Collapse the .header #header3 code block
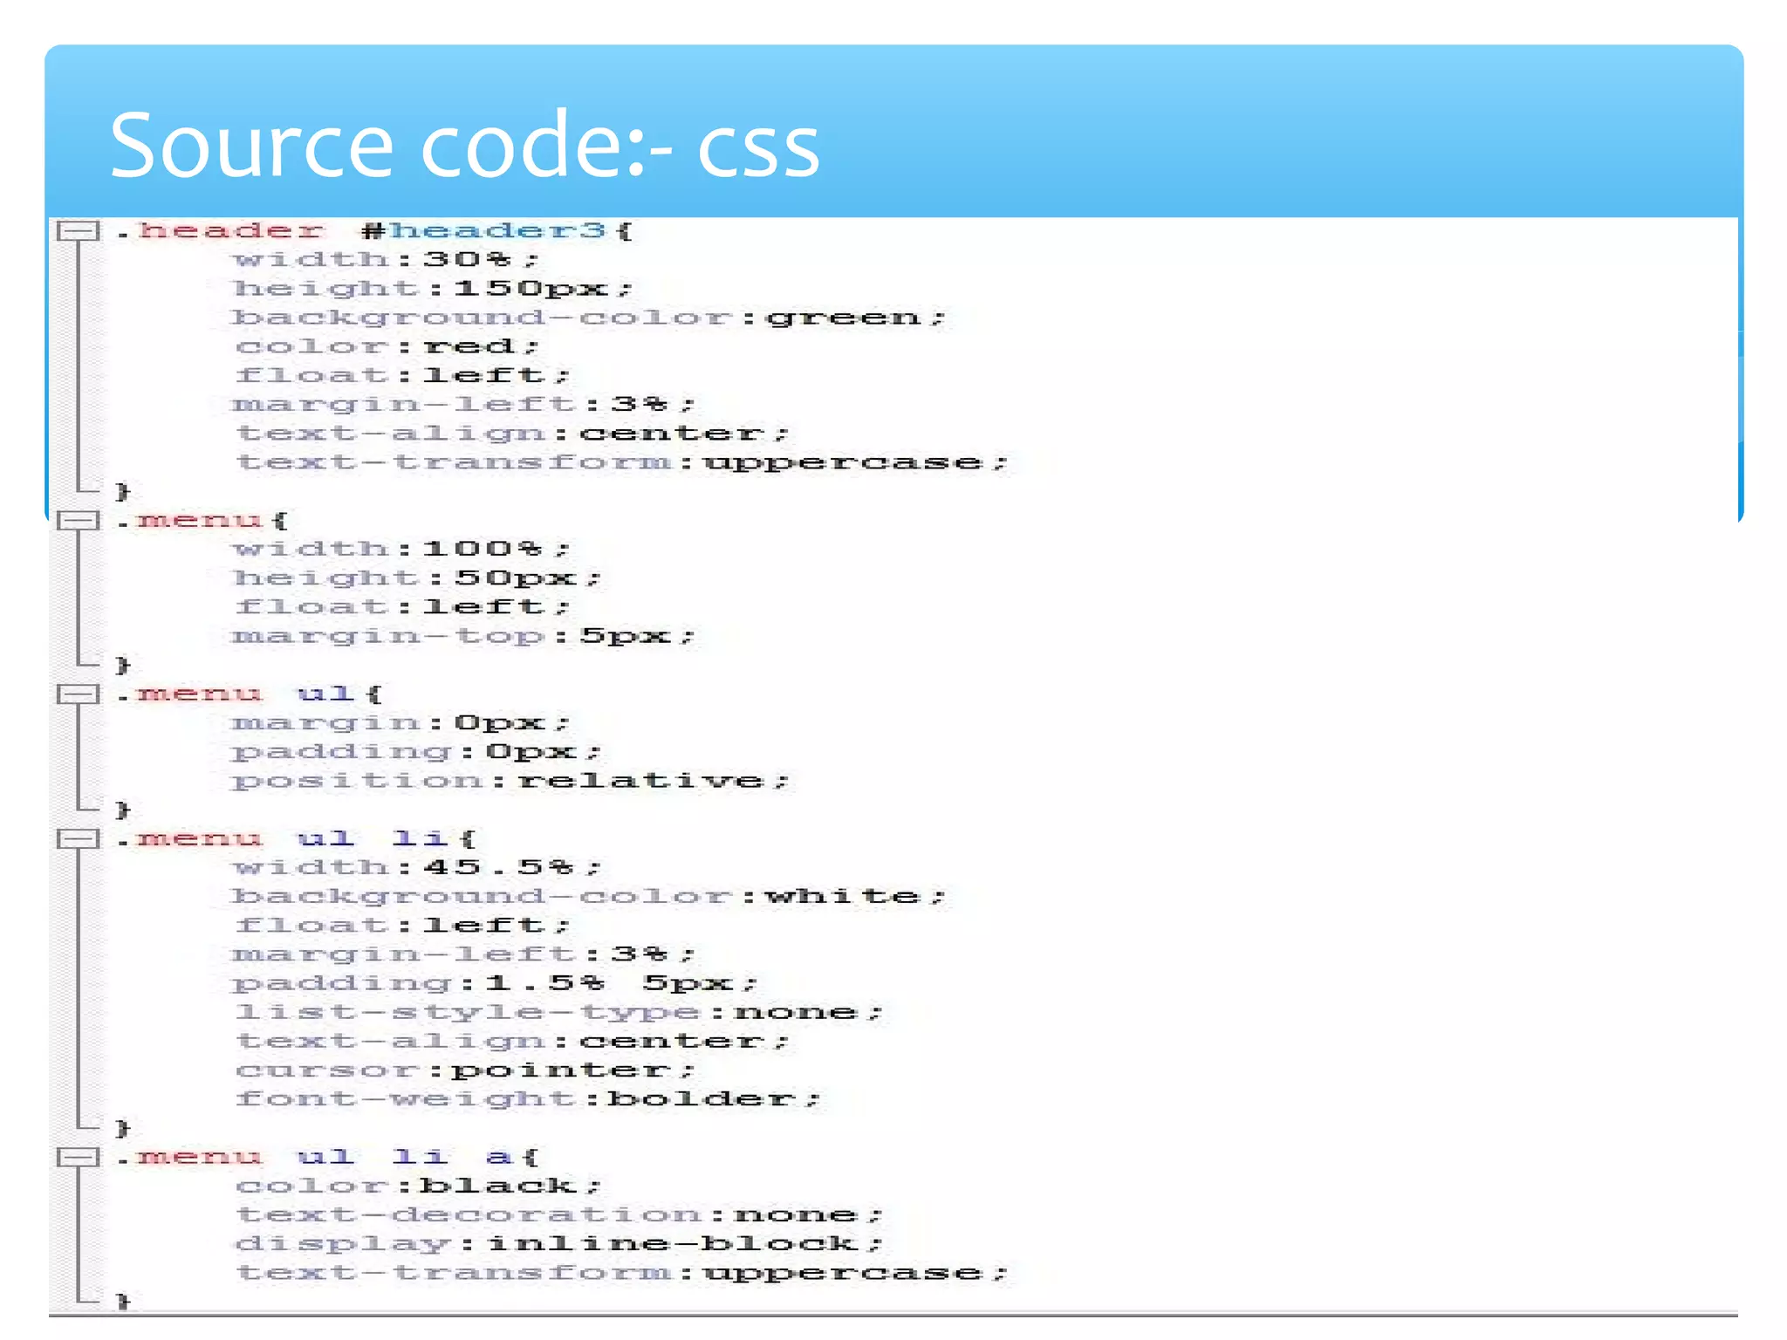Image resolution: width=1787 pixels, height=1340 pixels. pyautogui.click(x=78, y=231)
